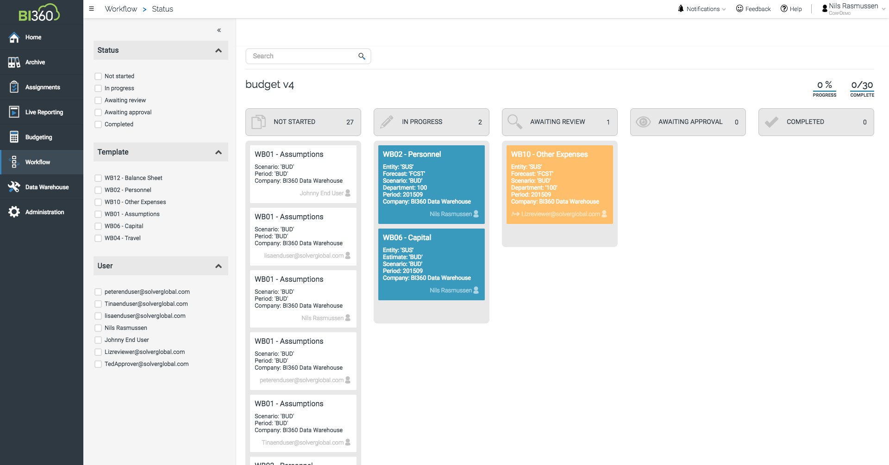Collapse the Status filter section
The image size is (889, 465).
point(219,50)
